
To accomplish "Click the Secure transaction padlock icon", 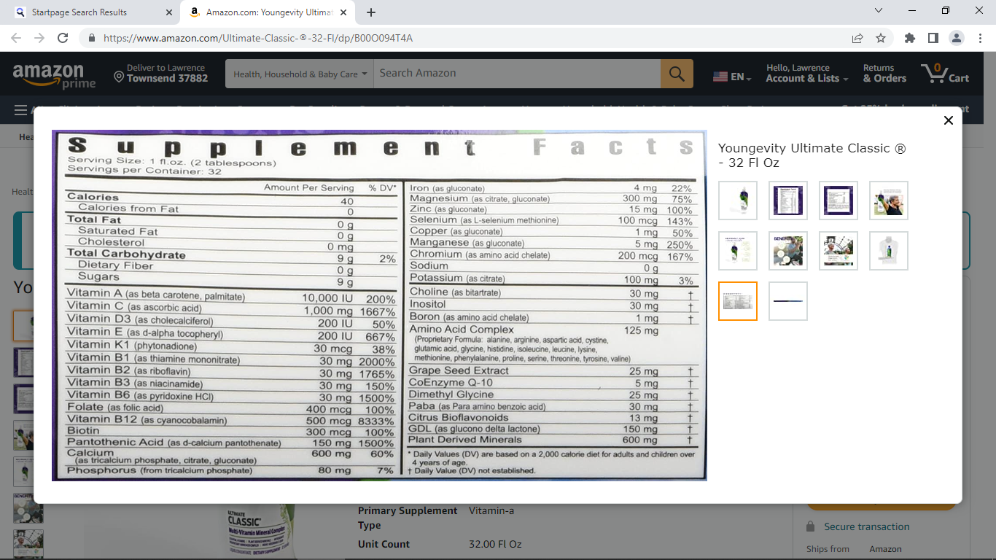I will coord(811,526).
